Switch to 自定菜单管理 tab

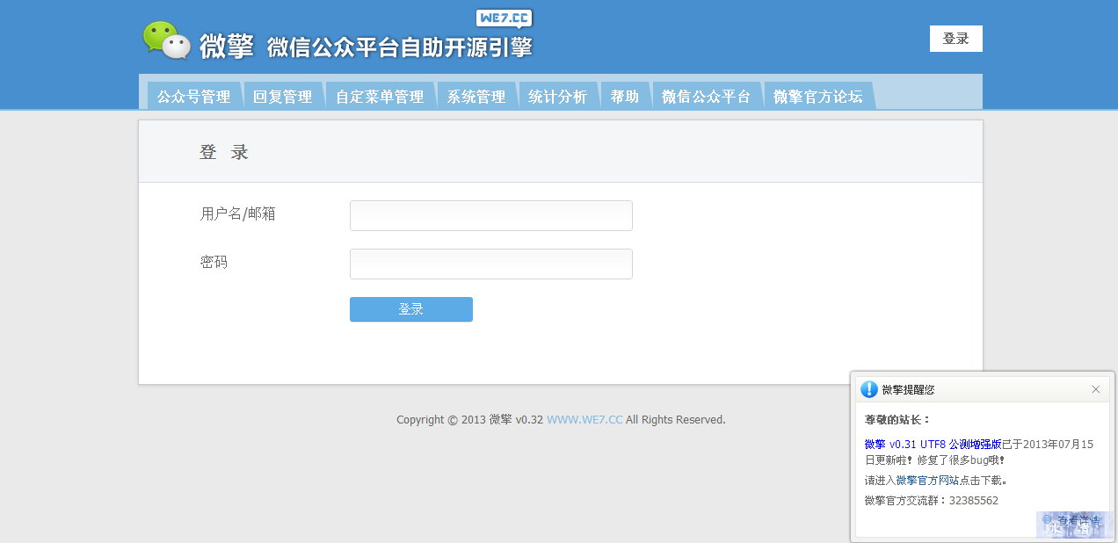click(x=380, y=97)
